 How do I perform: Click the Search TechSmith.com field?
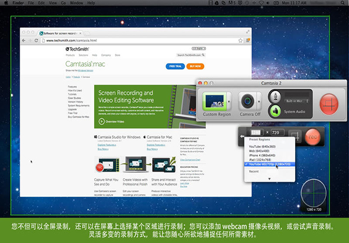coord(190,55)
